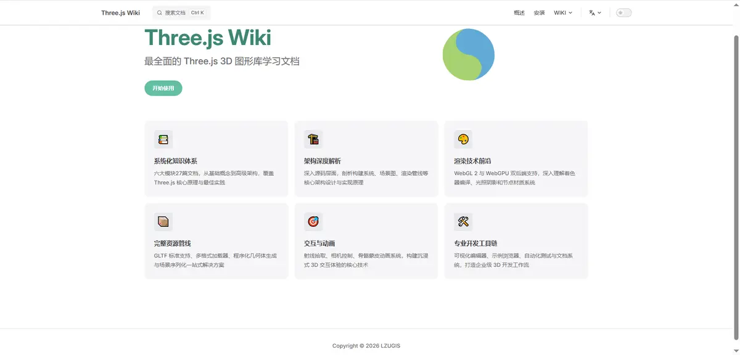Click the Three.js Wiki site title link
Viewport: 740px width, 355px height.
(120, 12)
